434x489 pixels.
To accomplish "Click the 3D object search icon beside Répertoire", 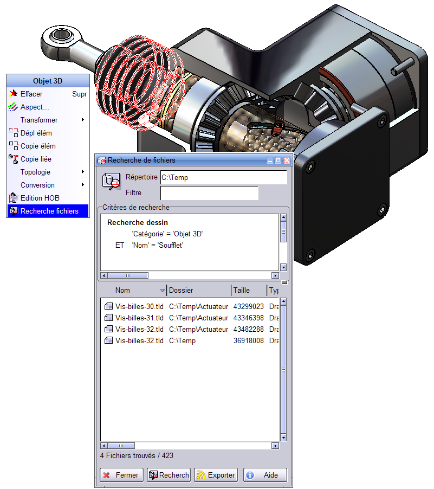I will click(111, 182).
